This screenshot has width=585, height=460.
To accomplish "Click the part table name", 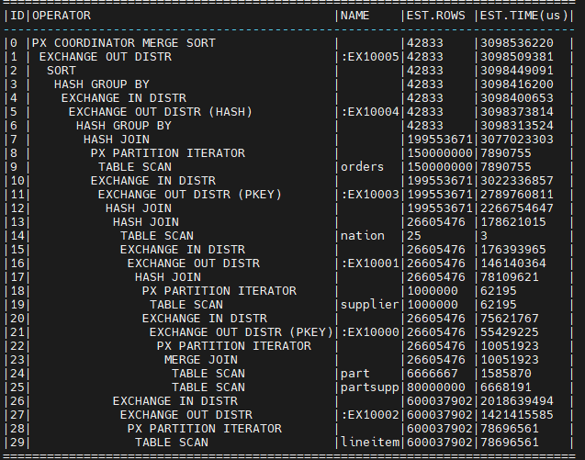I will coord(354,374).
